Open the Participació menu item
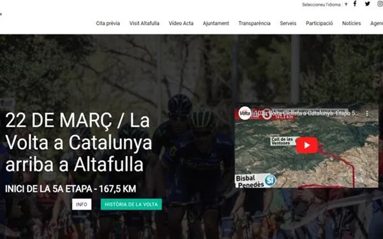 coord(319,23)
